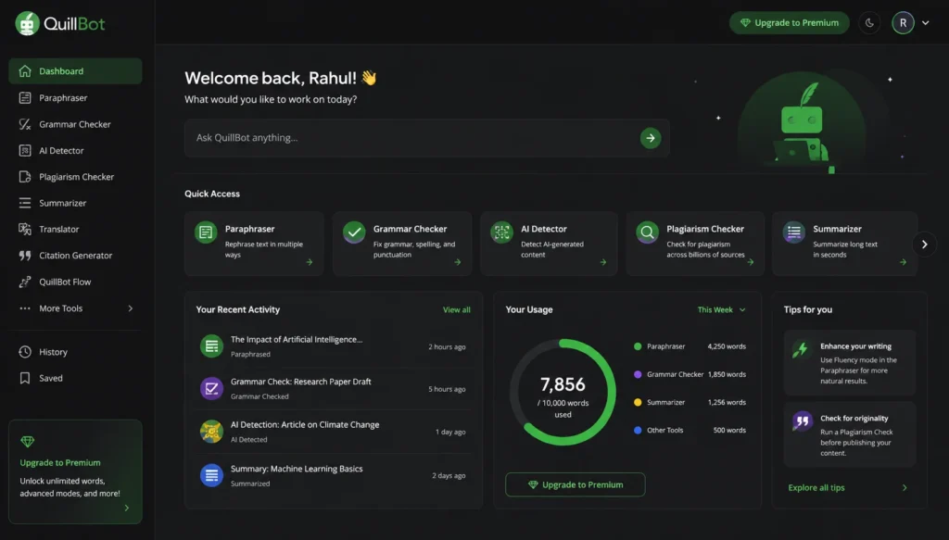
Task: Open AI Detector card arrow in Quick Access
Action: 602,262
